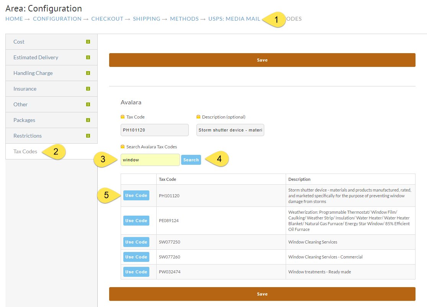
Task: Use Code for SW077250 Window Cleaning Services
Action: point(136,242)
